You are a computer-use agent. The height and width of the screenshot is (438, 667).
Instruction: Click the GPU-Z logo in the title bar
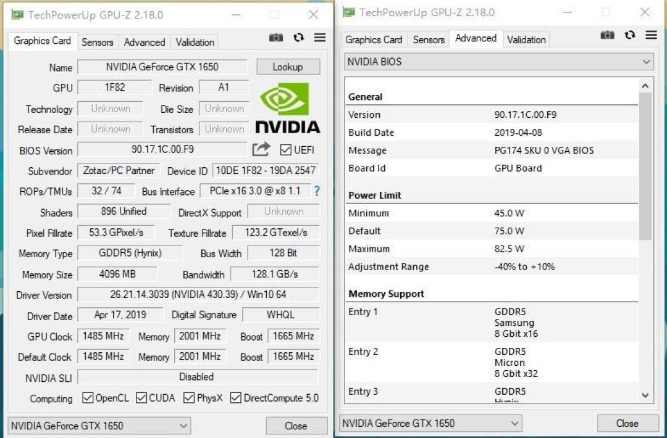point(19,14)
